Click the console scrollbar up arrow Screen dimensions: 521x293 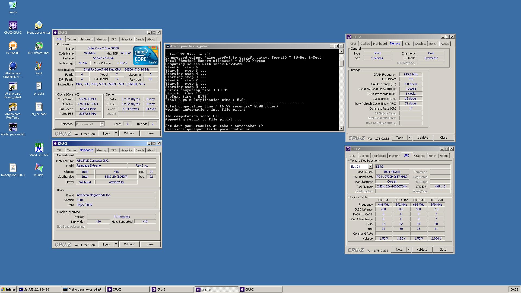tap(341, 52)
